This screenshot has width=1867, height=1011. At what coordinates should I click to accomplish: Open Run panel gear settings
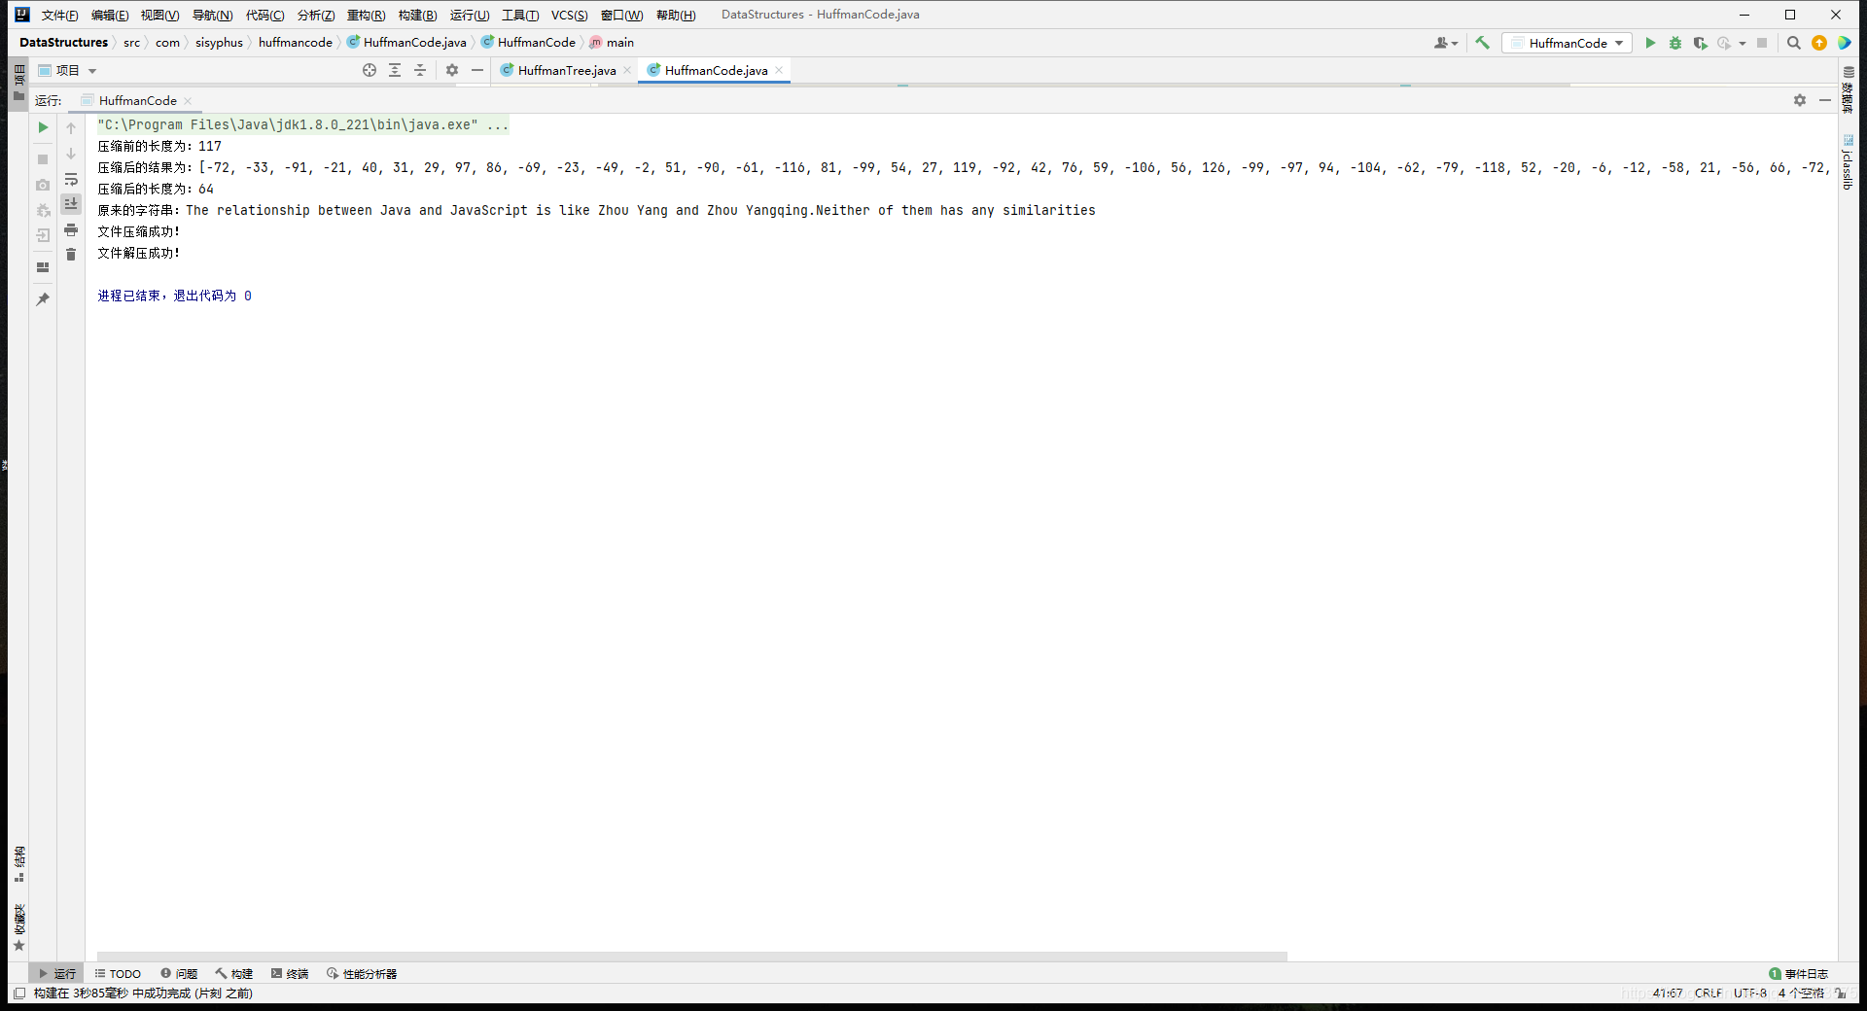coord(1800,100)
